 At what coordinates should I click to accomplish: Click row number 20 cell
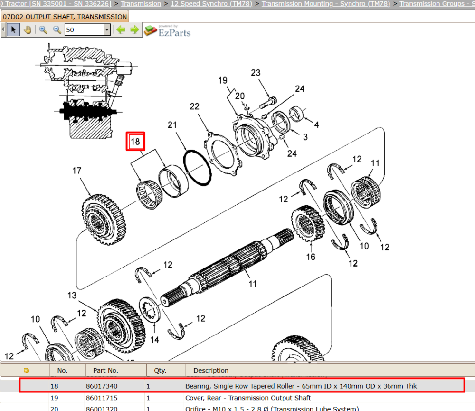tap(54, 408)
